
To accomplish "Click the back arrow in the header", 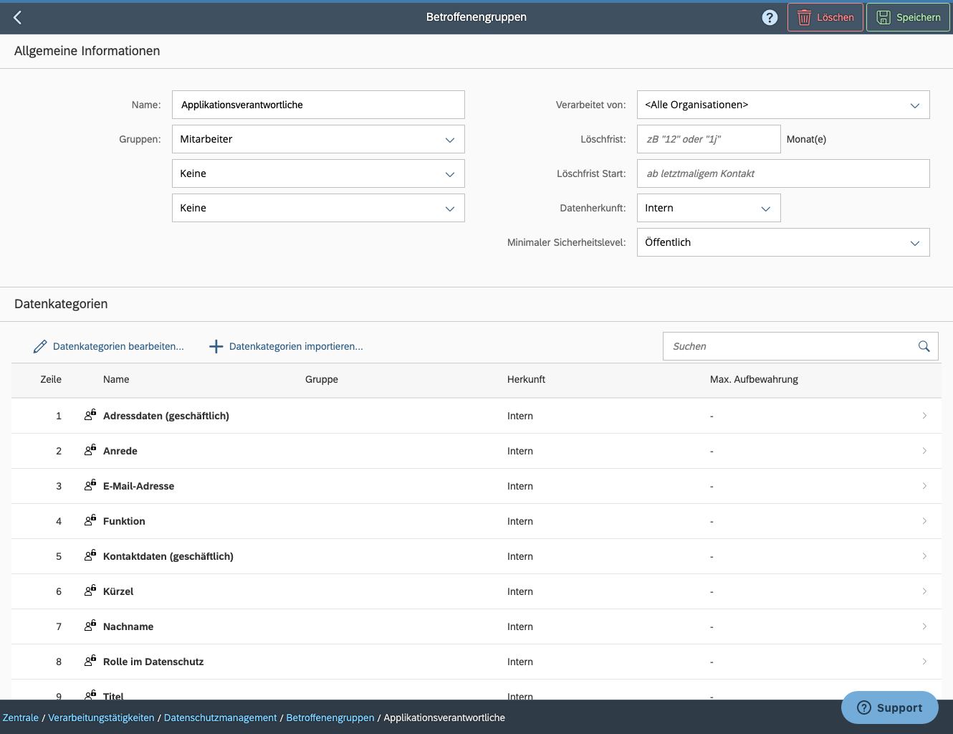I will [x=17, y=17].
